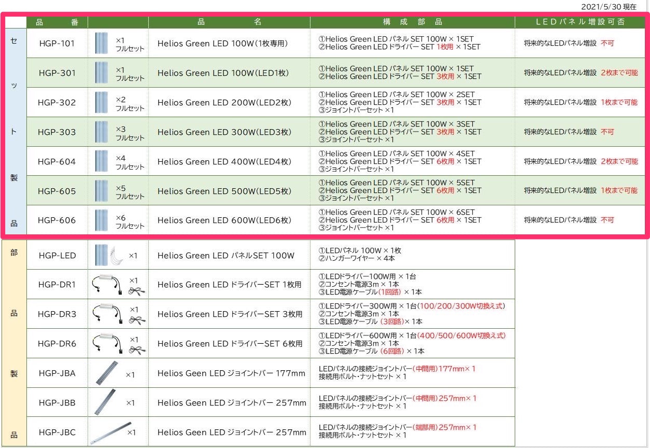The image size is (650, 448).
Task: Click the ×2 panel thumbnail for HGP-302
Action: pyautogui.click(x=102, y=102)
